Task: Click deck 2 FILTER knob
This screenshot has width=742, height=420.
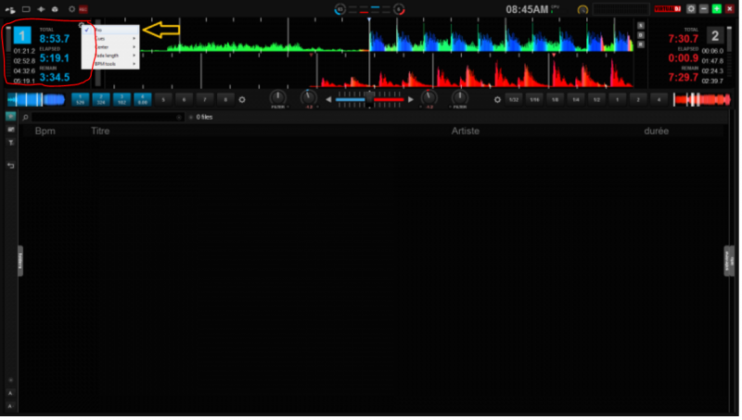Action: point(459,97)
